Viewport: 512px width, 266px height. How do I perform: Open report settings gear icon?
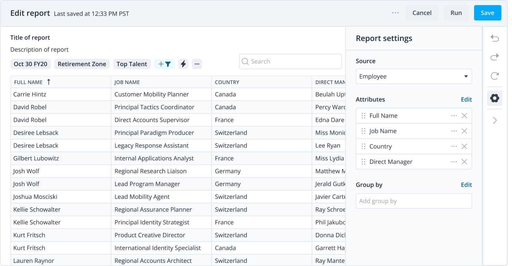tap(495, 98)
